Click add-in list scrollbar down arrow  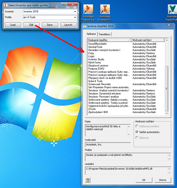[167, 113]
